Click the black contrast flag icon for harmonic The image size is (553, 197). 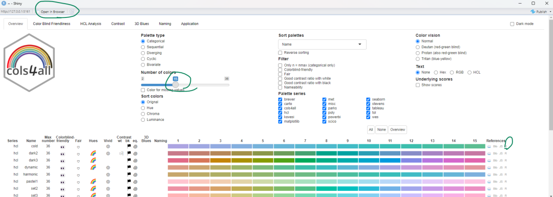click(129, 174)
